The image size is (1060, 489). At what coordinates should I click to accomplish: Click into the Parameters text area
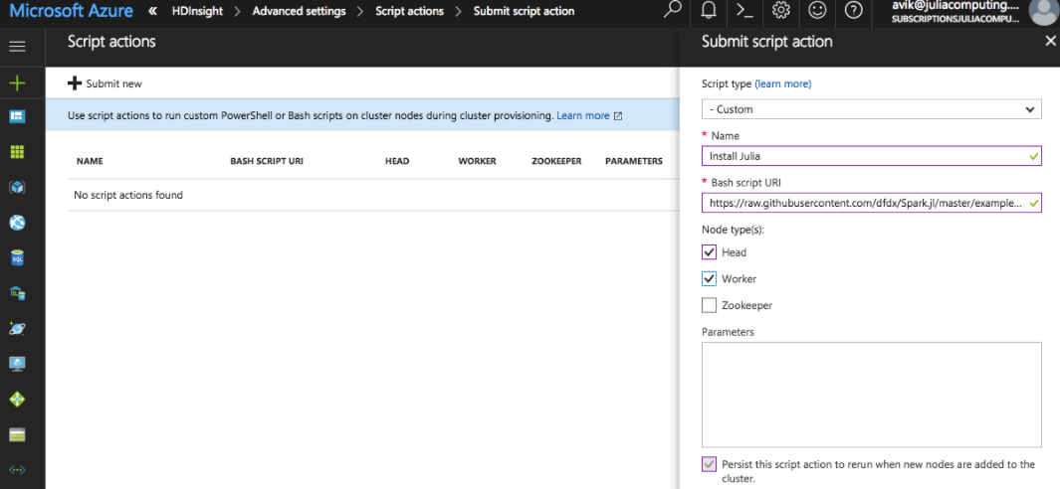[x=872, y=395]
